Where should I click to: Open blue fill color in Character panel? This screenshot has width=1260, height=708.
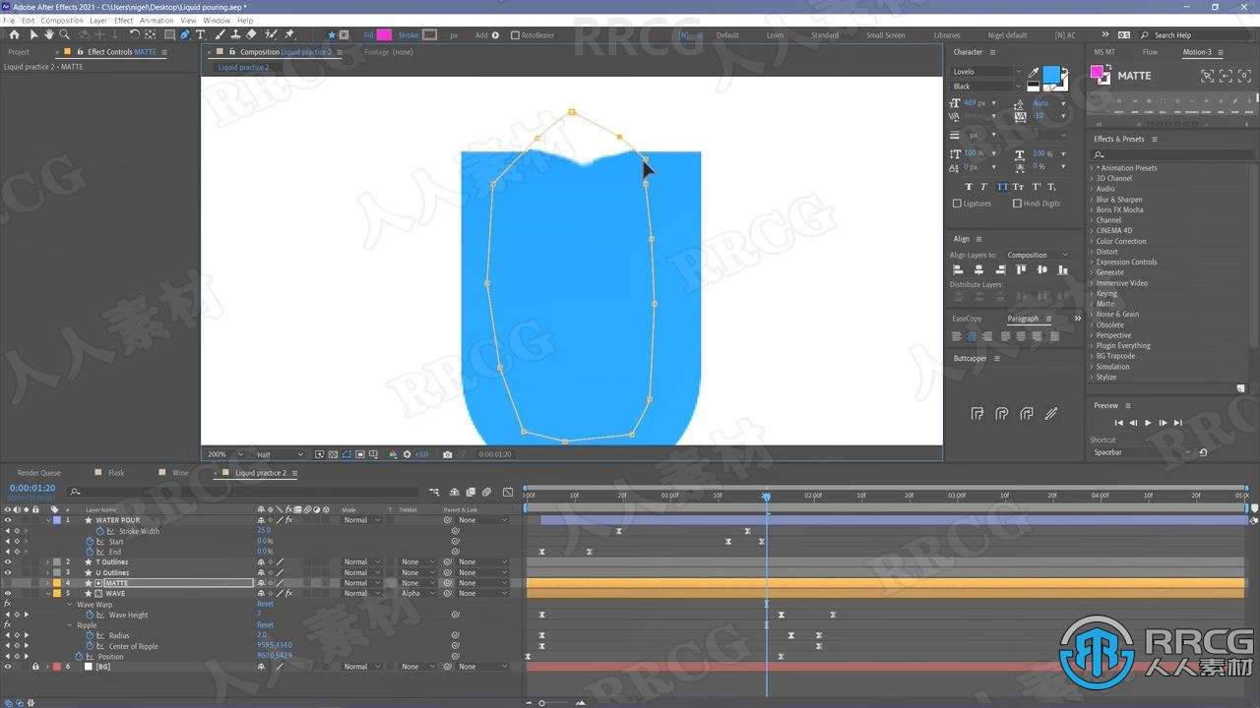[1051, 76]
